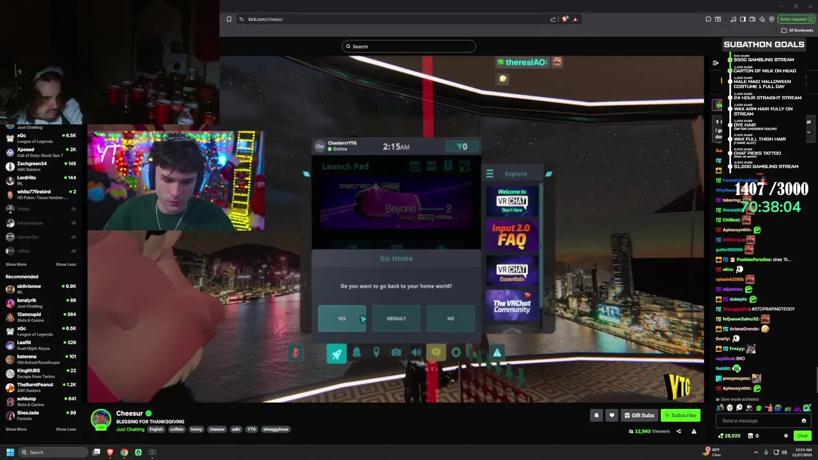This screenshot has height=460, width=818.
Task: Select schlump recommended channel
Action: [x=42, y=401]
